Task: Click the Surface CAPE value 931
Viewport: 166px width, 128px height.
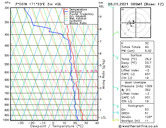Action: click(148, 74)
